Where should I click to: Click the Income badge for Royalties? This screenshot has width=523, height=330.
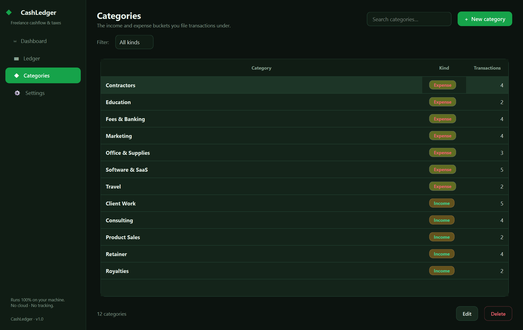pyautogui.click(x=442, y=271)
